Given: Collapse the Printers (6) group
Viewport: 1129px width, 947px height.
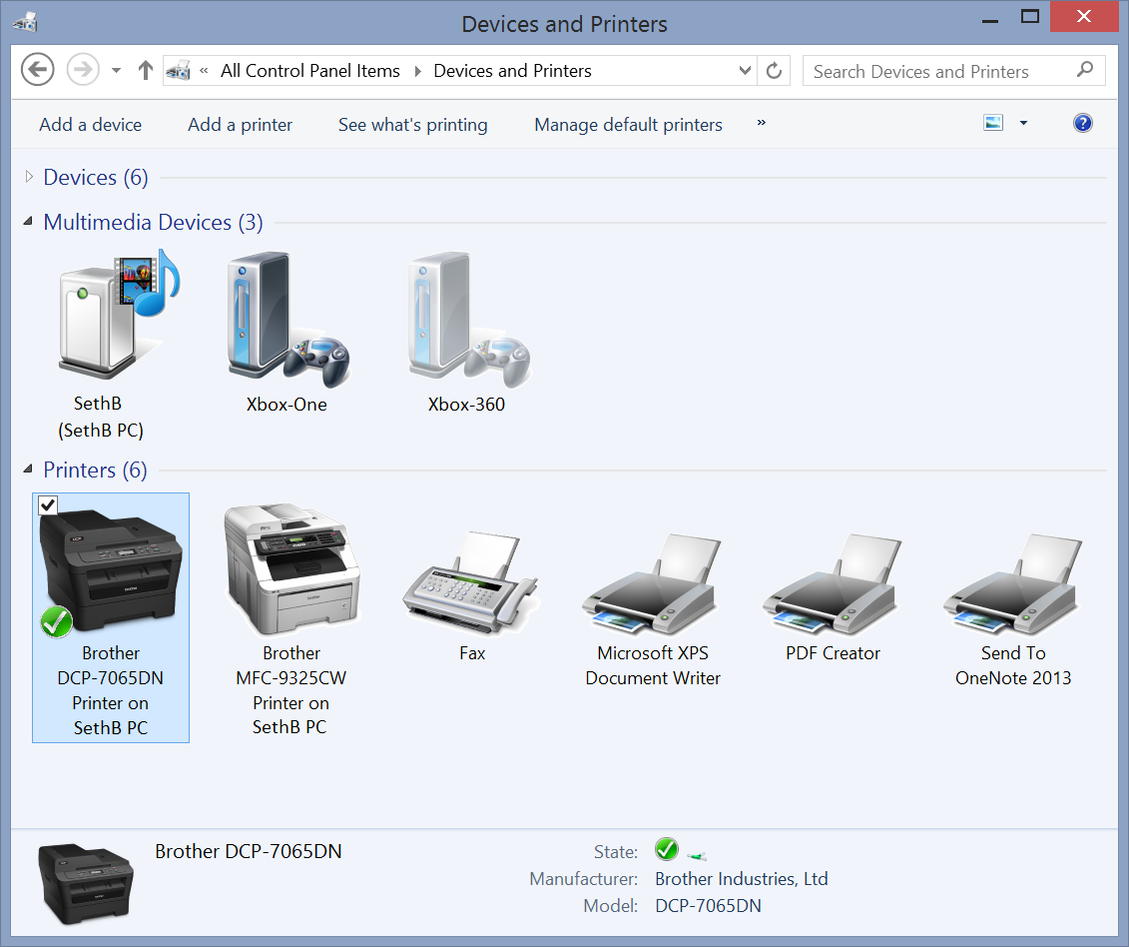Looking at the screenshot, I should [28, 470].
